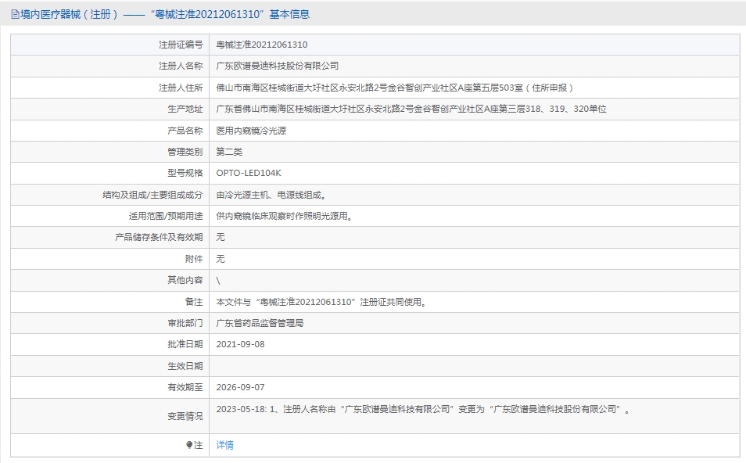
Task: Select approving department 广东省药品监督管理局
Action: pos(260,323)
